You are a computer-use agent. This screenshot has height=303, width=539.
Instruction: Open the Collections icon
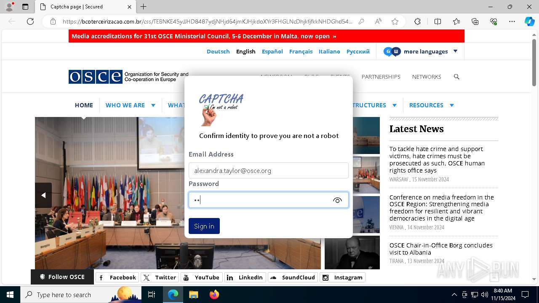(475, 21)
